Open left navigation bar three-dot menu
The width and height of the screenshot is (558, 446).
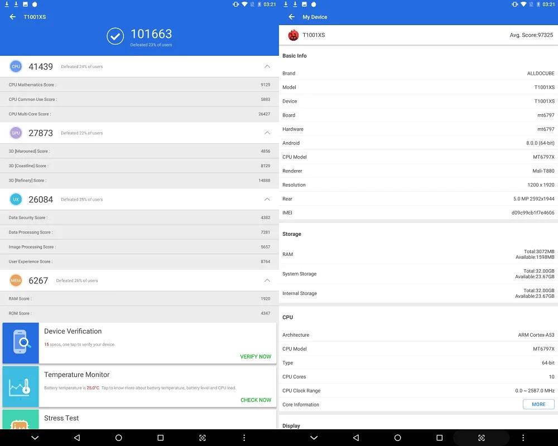coord(244,438)
